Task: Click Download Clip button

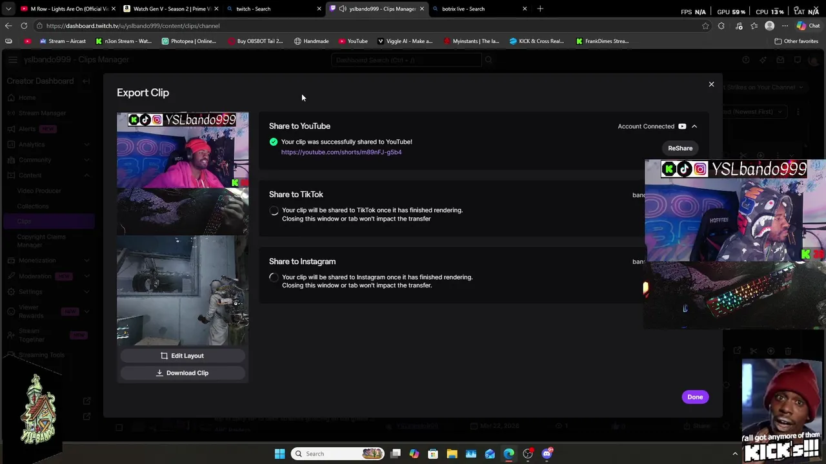Action: (x=183, y=373)
